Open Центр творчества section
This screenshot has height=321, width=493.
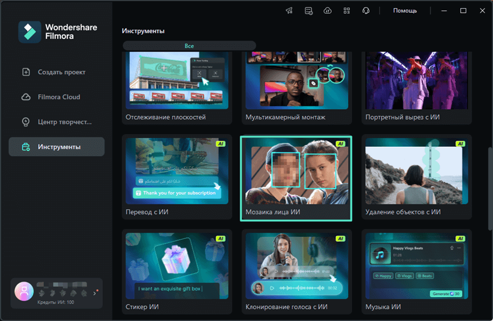pyautogui.click(x=57, y=122)
